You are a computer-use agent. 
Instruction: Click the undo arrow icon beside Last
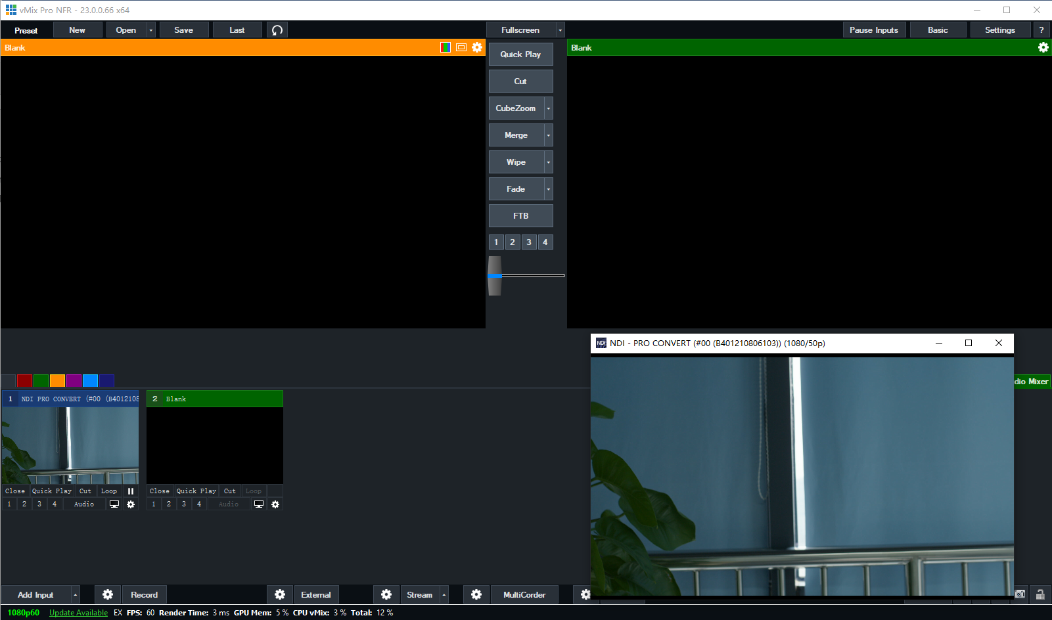click(x=277, y=30)
